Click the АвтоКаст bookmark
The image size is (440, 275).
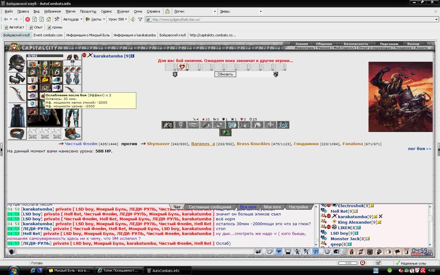[x=14, y=27]
